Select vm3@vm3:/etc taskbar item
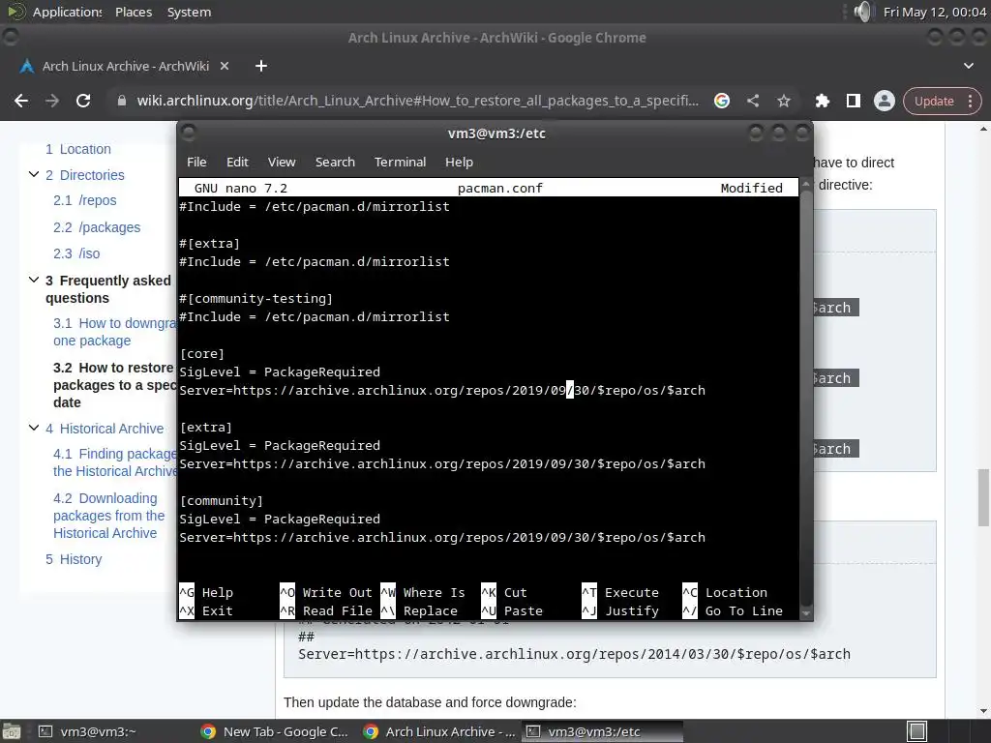 coord(602,731)
